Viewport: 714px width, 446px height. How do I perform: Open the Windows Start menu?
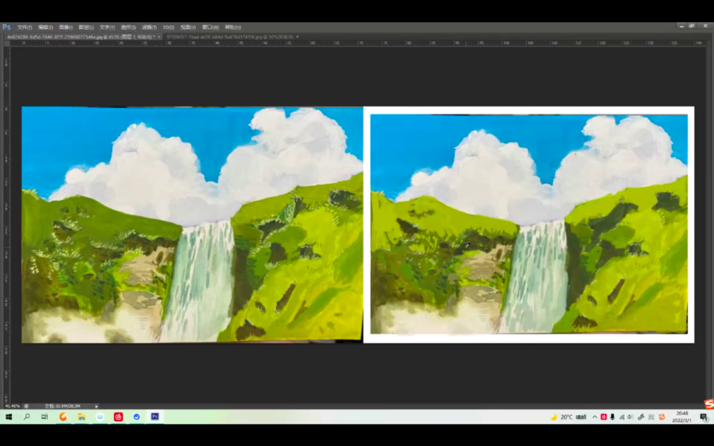(9, 417)
